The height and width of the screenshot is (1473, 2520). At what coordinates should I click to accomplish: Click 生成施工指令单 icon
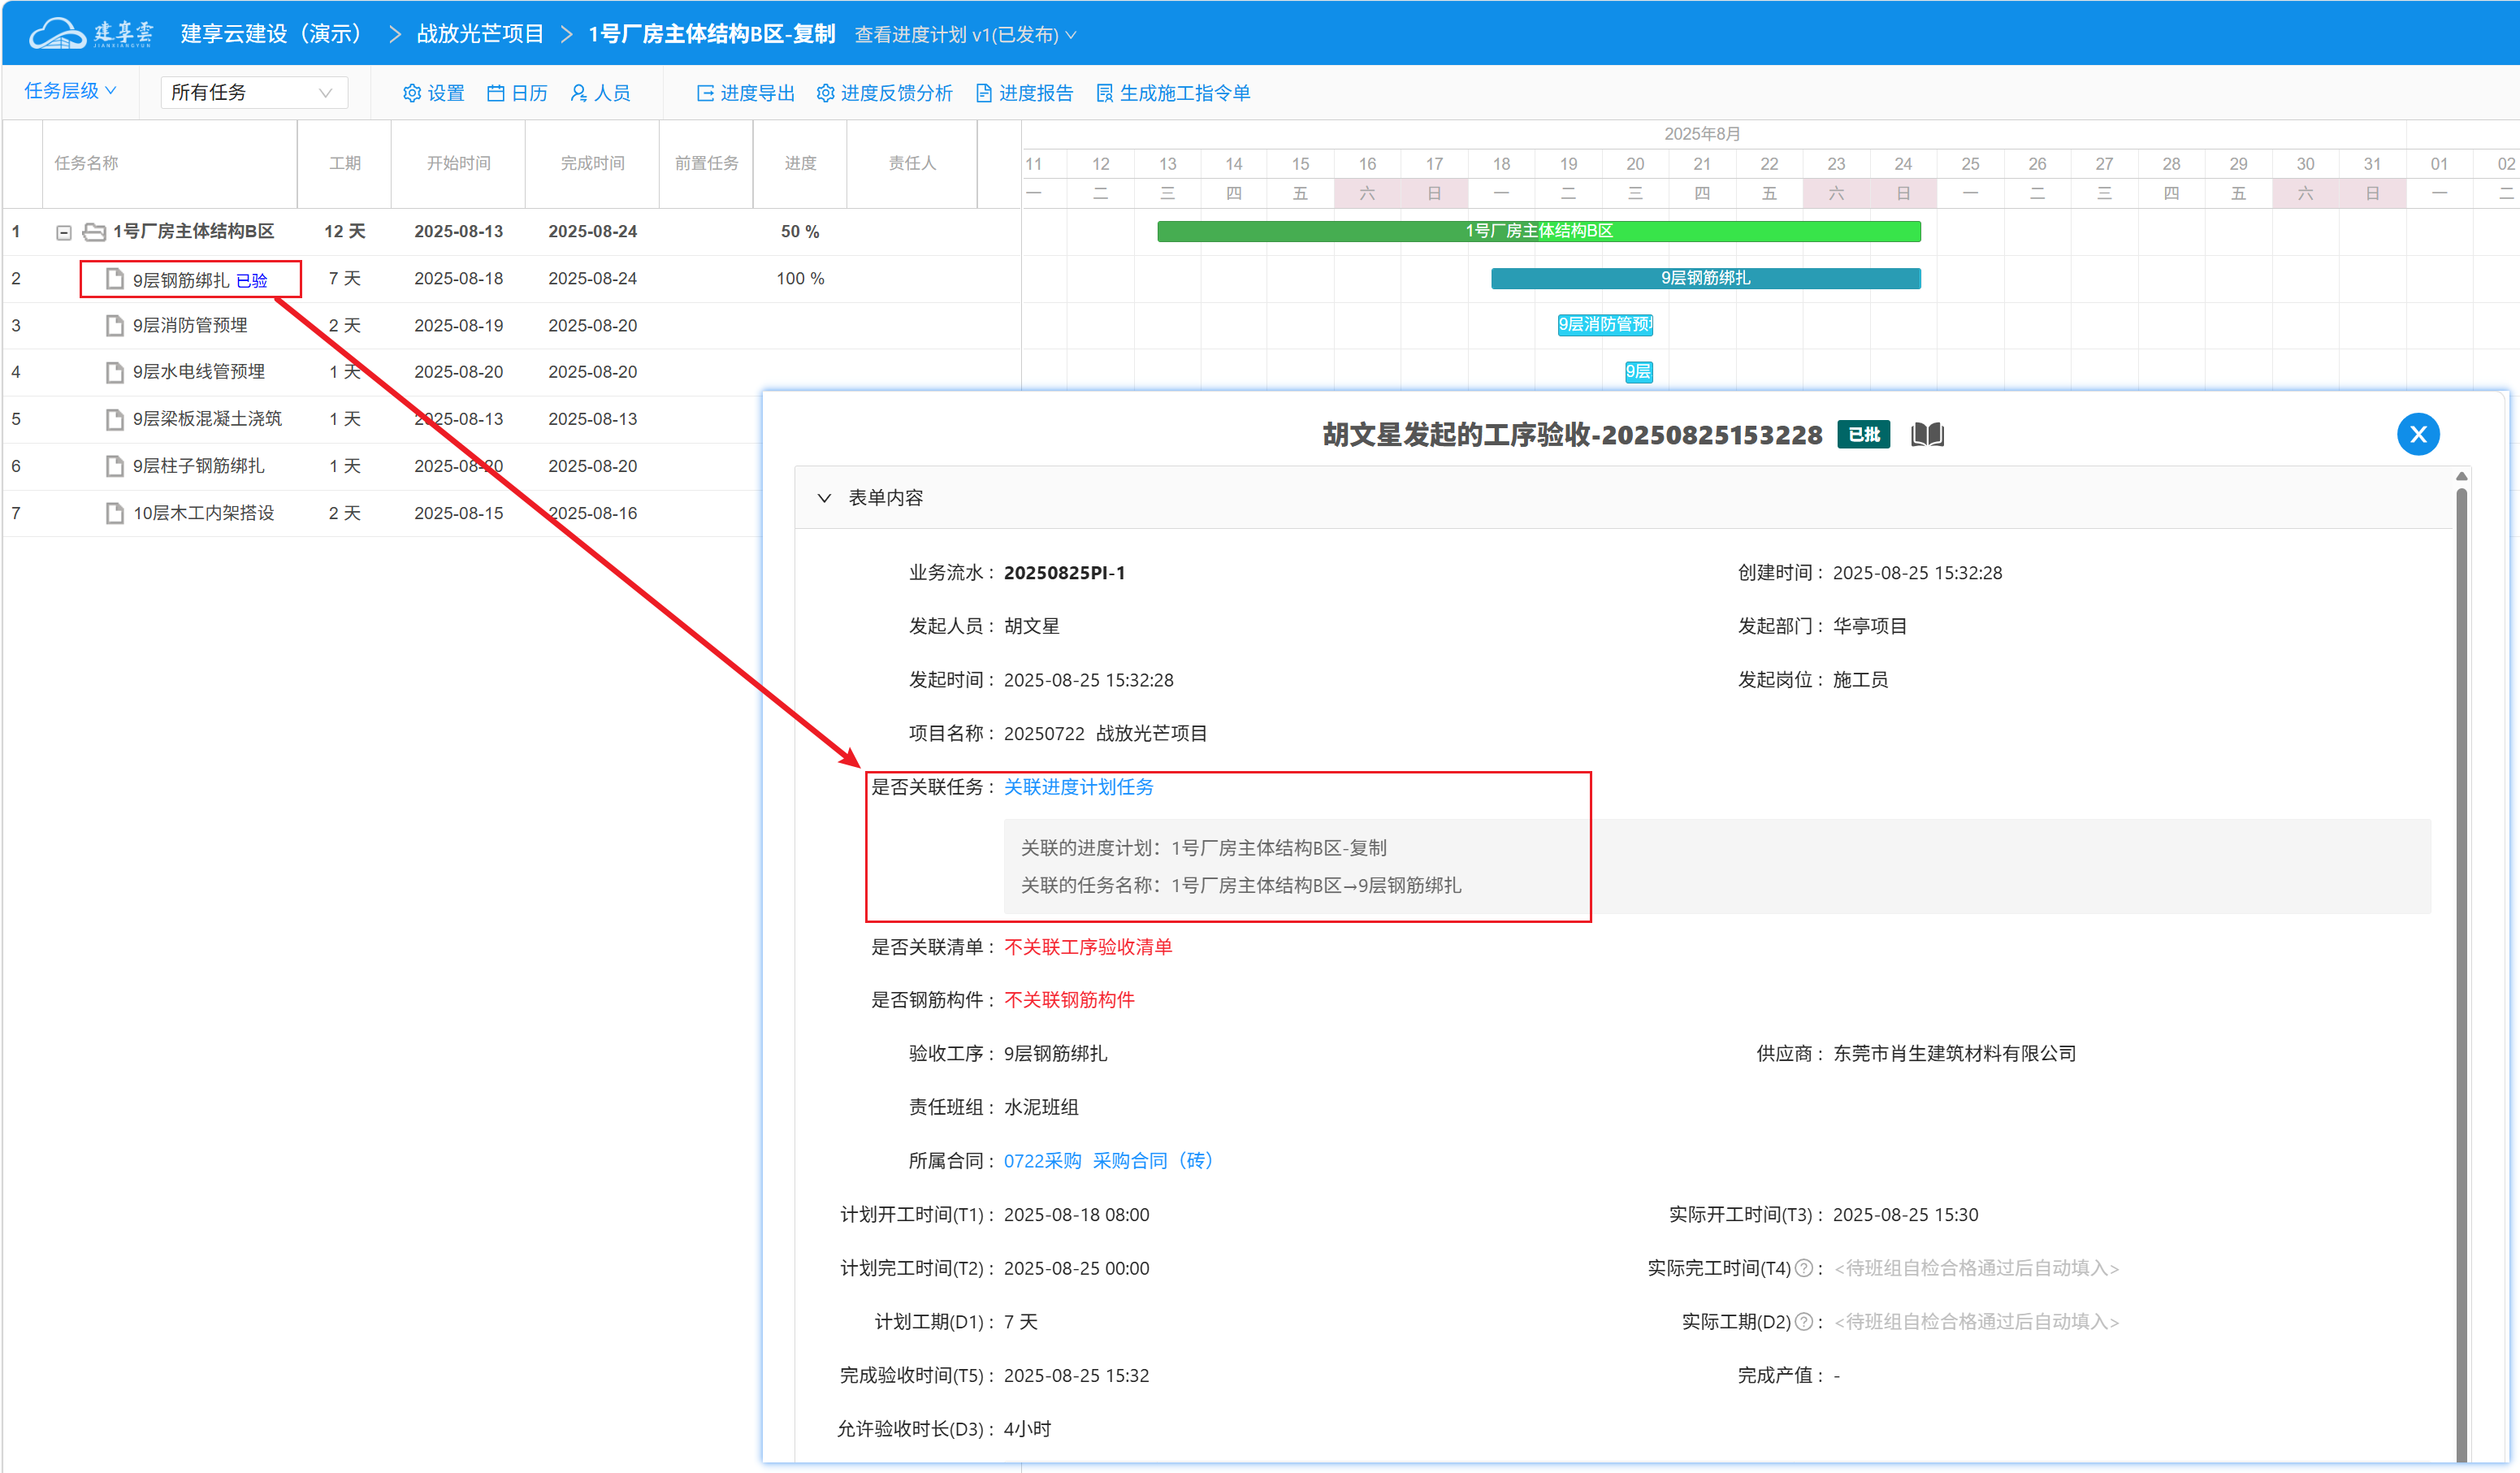(1104, 93)
